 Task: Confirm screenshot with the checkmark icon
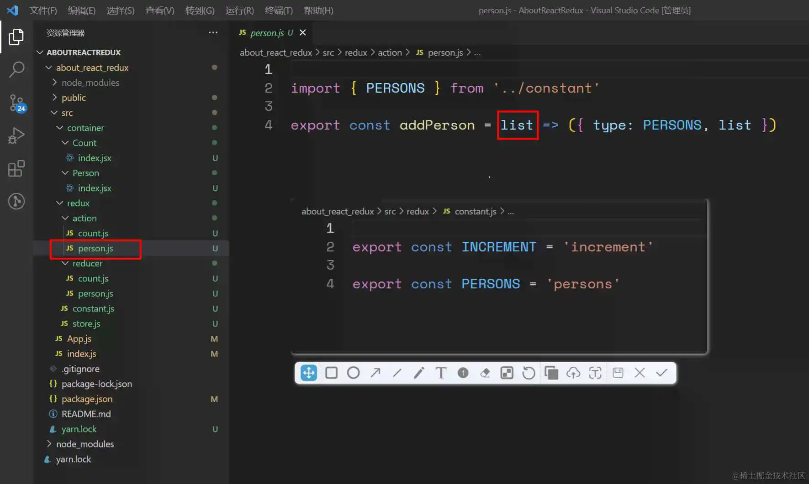pyautogui.click(x=661, y=373)
